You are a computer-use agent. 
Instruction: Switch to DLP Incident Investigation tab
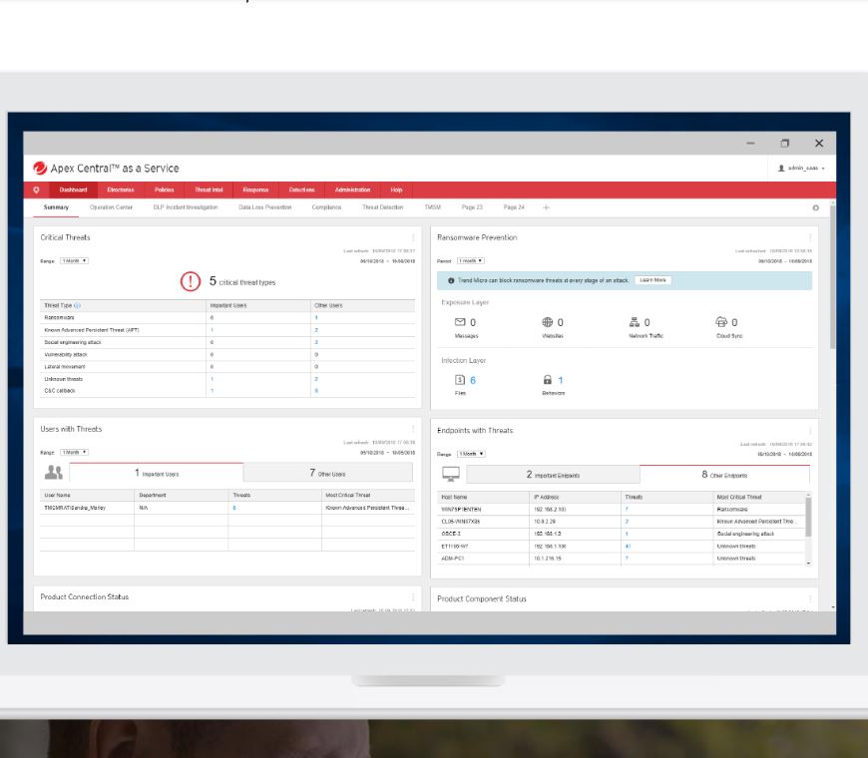(x=186, y=207)
